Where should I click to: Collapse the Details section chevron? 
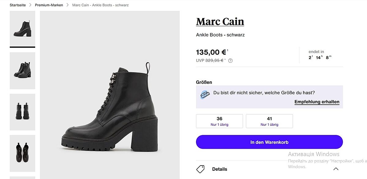(336, 169)
